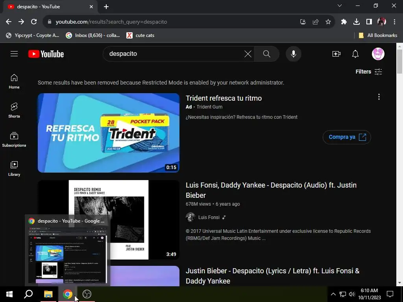Open Luis Fonsi Despacito (Audio) video title
The image size is (403, 302).
pyautogui.click(x=271, y=190)
